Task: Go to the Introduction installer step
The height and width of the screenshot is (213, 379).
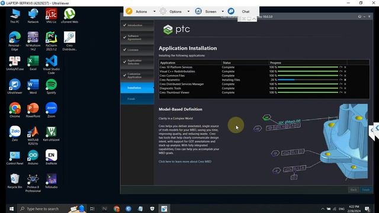Action: 137,25
